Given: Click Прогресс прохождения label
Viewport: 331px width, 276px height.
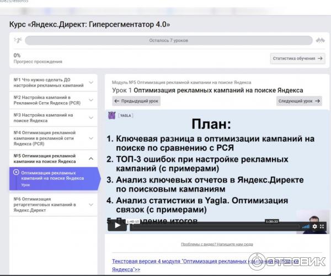Looking at the screenshot, I should 38,62.
